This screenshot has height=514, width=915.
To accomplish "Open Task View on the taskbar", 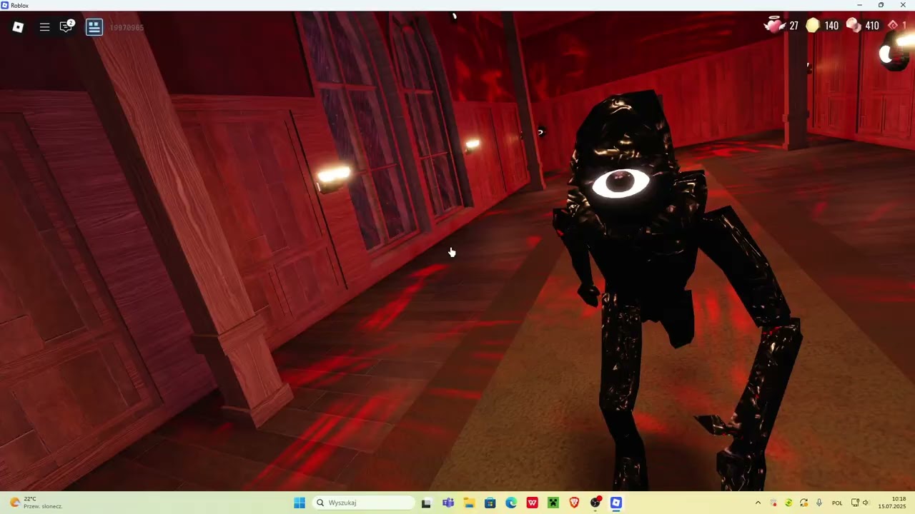I will 426,503.
